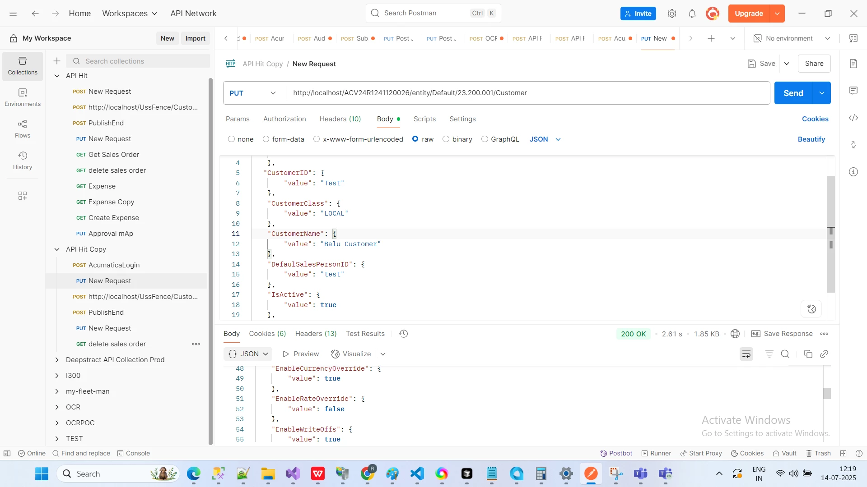Open Postbot from the status bar
867x487 pixels.
click(616, 454)
